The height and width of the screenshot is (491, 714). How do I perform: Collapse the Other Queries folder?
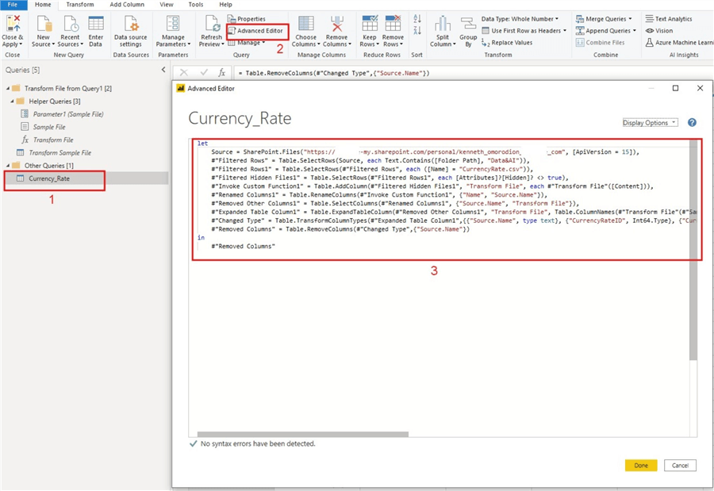pos(8,165)
